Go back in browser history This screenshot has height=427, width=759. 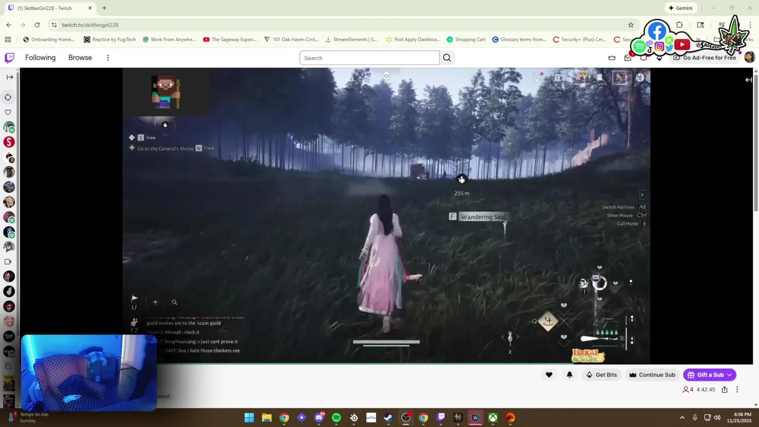pyautogui.click(x=9, y=25)
